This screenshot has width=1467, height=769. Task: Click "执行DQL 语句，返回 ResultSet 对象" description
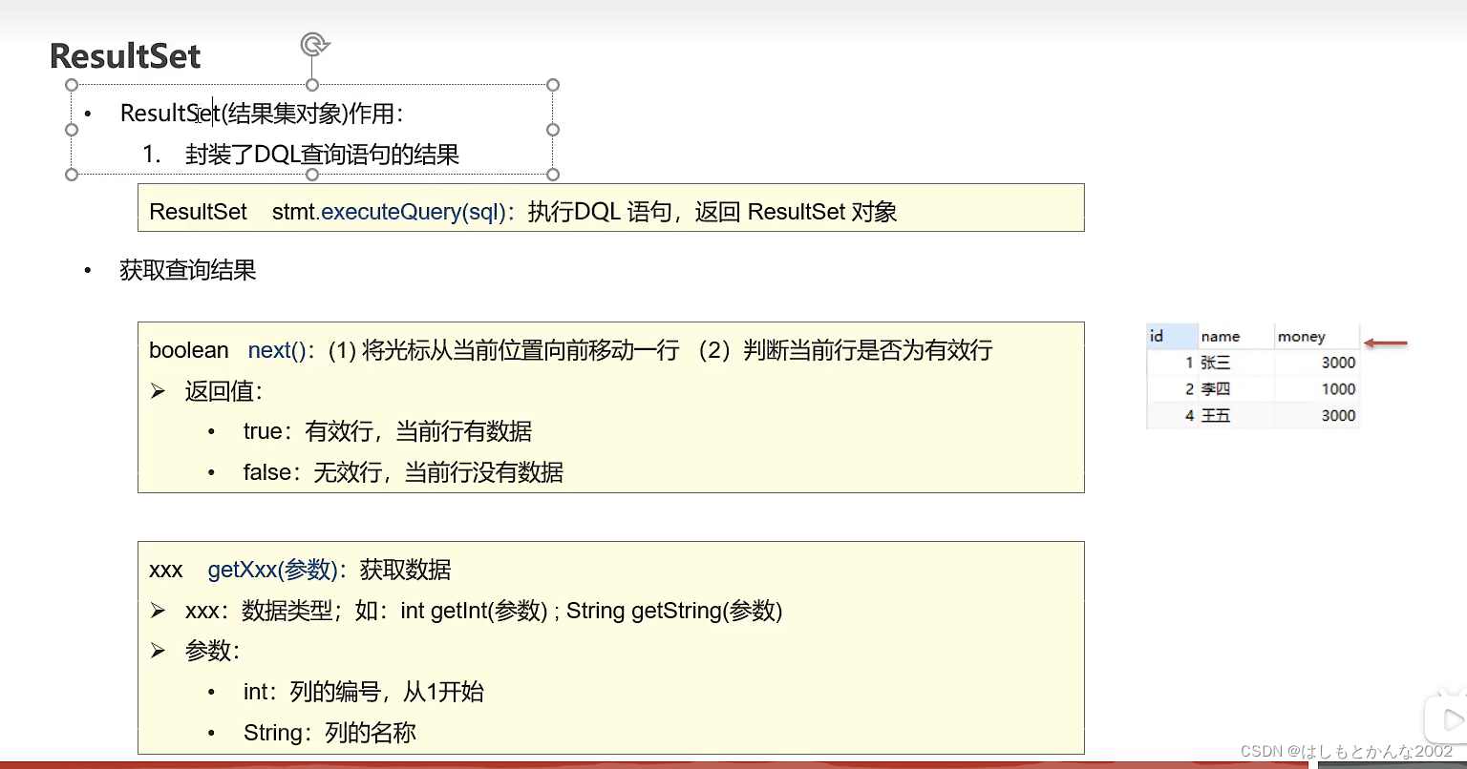[712, 212]
